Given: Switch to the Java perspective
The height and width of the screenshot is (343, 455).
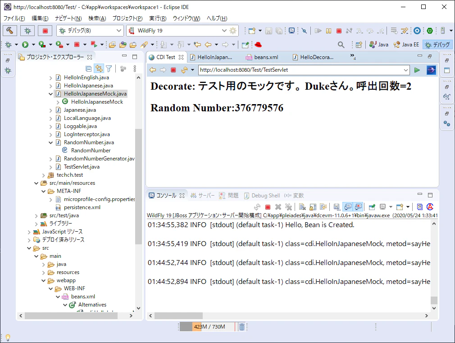Looking at the screenshot, I should [379, 45].
